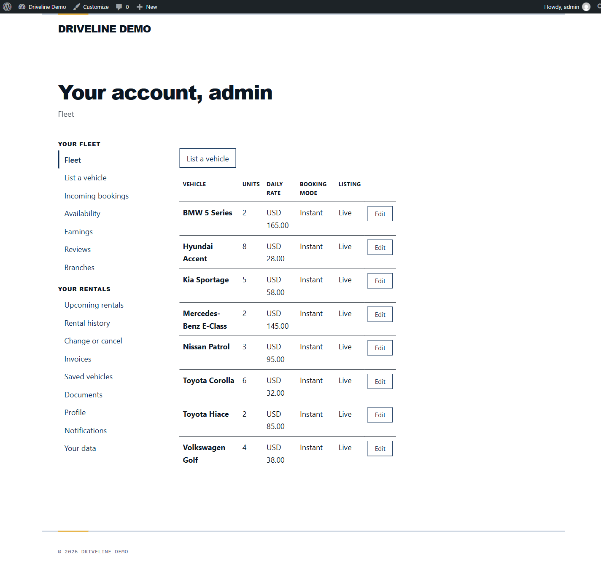601x571 pixels.
Task: Go to Profile
Action: click(75, 413)
